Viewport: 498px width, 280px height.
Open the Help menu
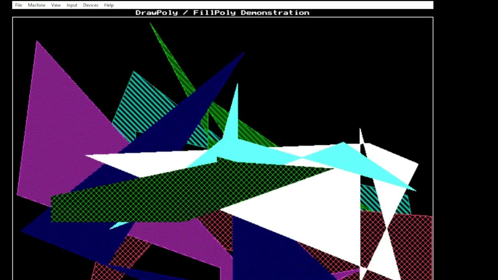click(109, 5)
